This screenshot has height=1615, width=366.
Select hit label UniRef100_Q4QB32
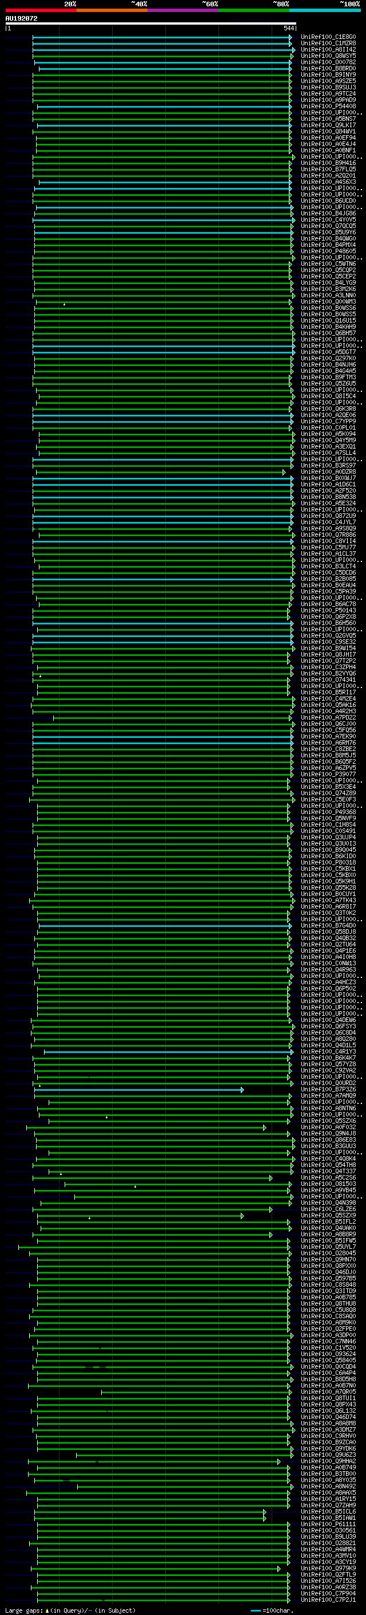click(x=328, y=938)
